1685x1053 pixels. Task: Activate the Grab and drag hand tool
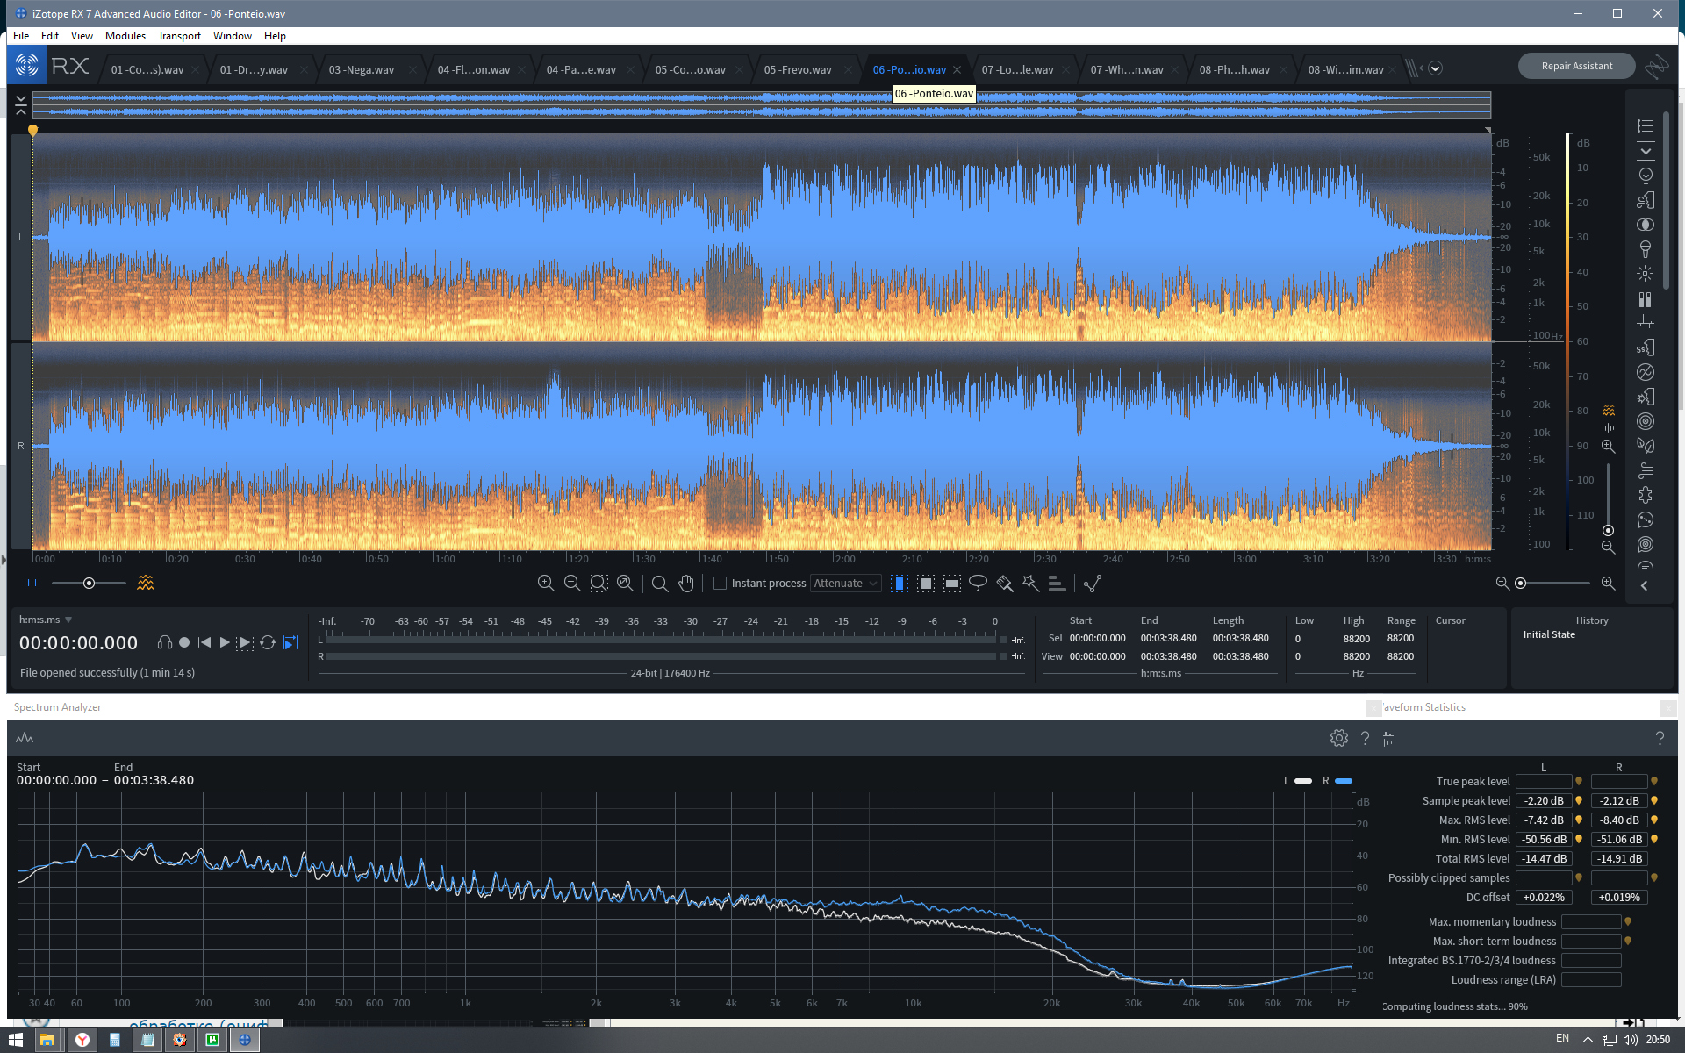(686, 584)
